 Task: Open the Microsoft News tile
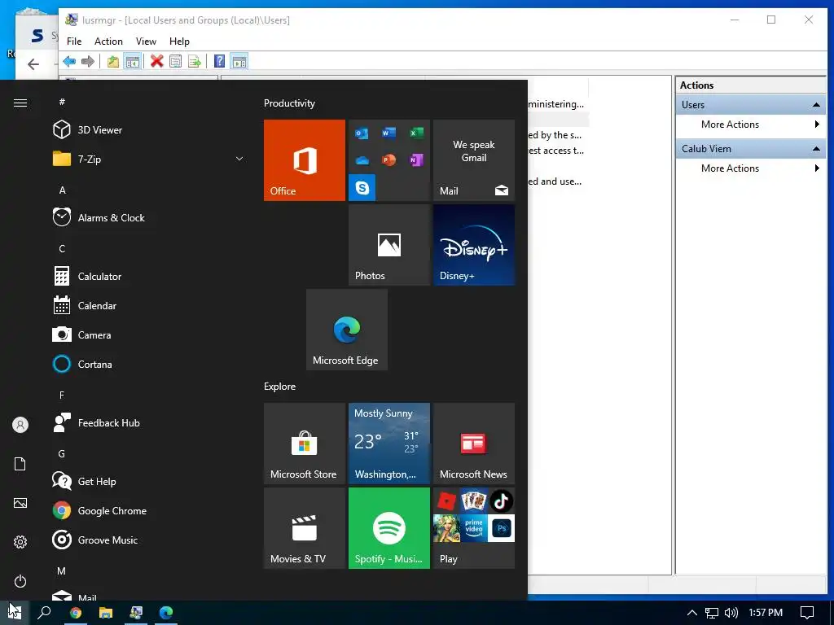[x=474, y=444]
